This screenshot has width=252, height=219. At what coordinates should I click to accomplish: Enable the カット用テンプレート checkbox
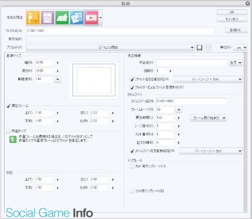[x=132, y=166]
